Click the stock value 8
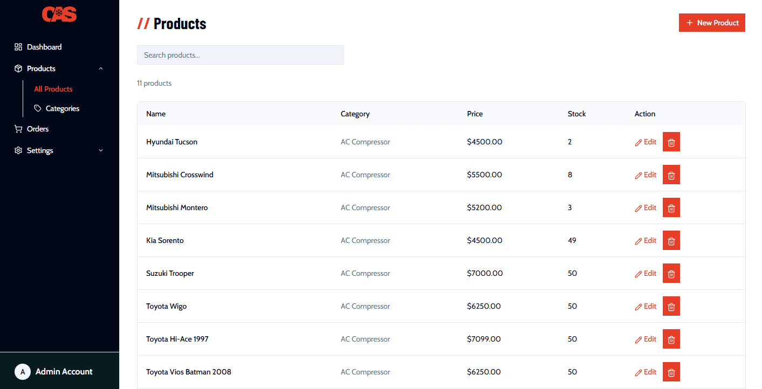The width and height of the screenshot is (762, 389). pyautogui.click(x=570, y=175)
